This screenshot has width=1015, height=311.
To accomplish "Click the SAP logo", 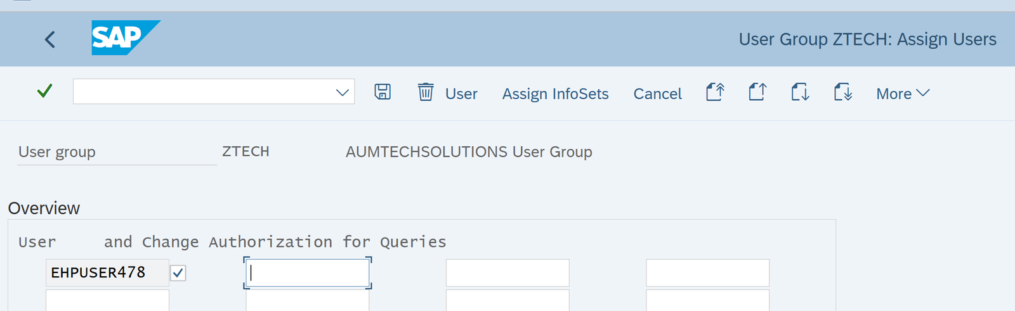I will pyautogui.click(x=125, y=38).
